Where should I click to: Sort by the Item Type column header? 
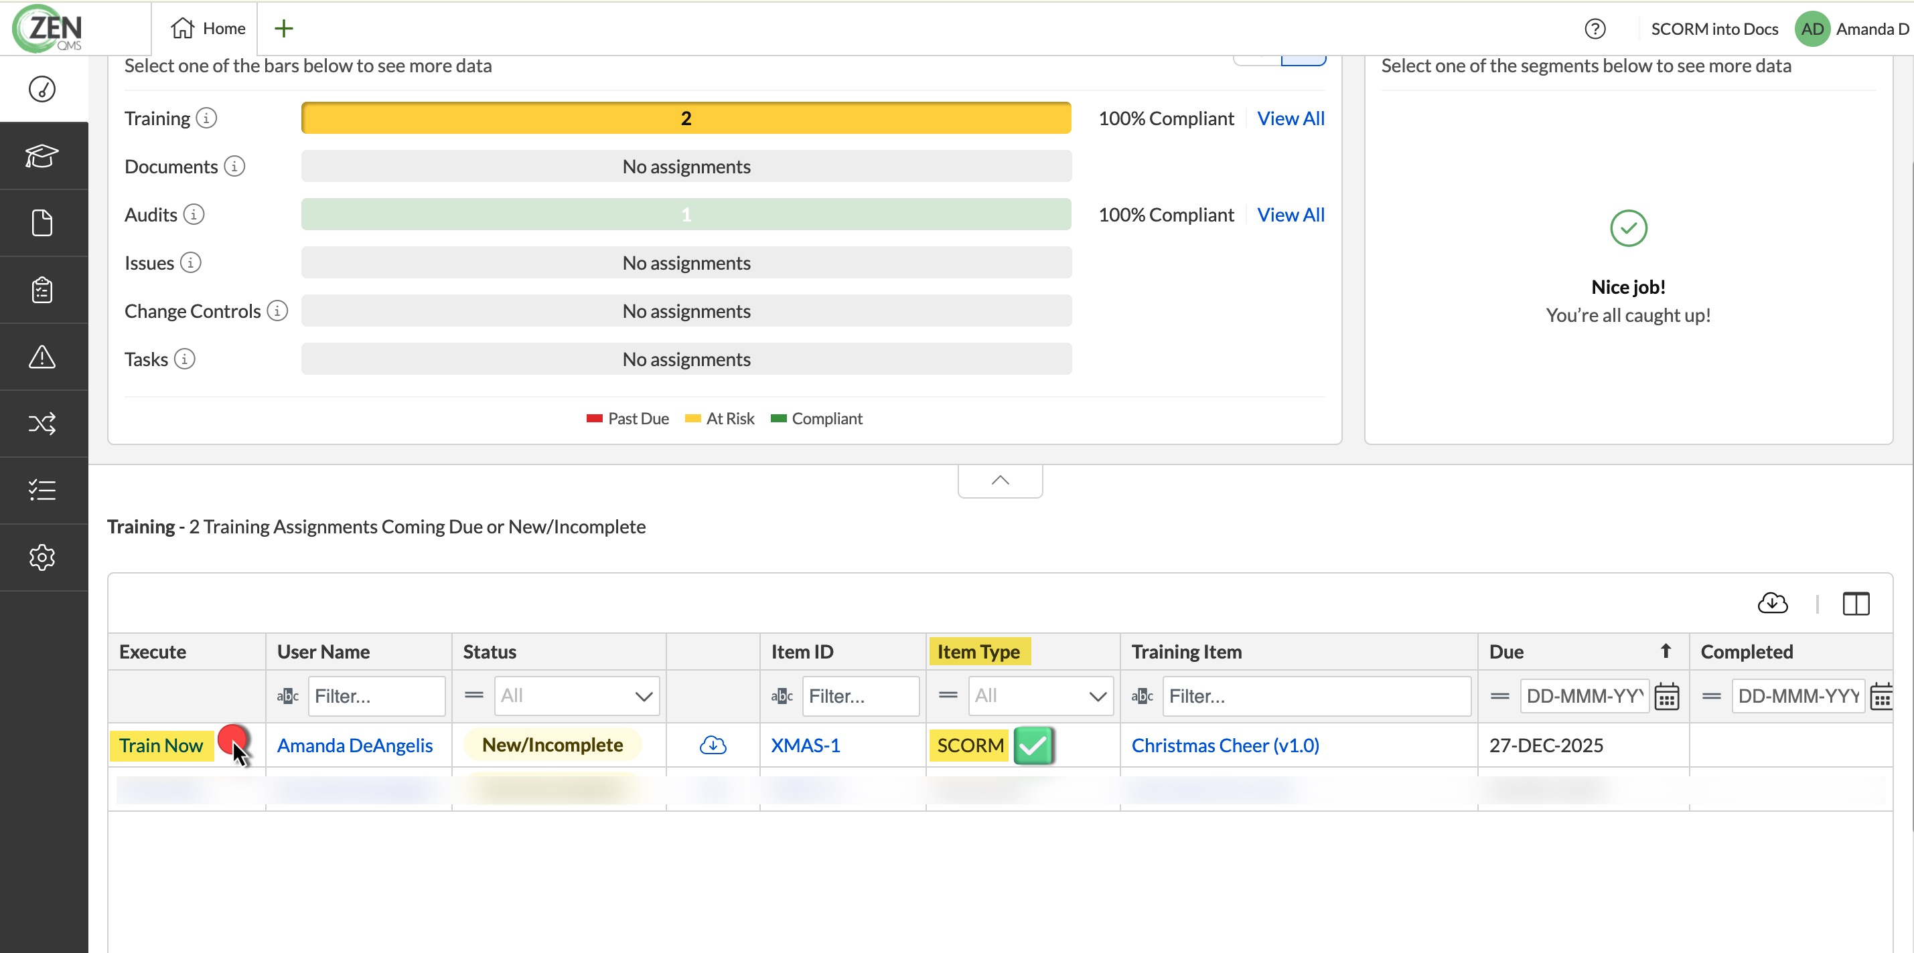(x=1023, y=651)
